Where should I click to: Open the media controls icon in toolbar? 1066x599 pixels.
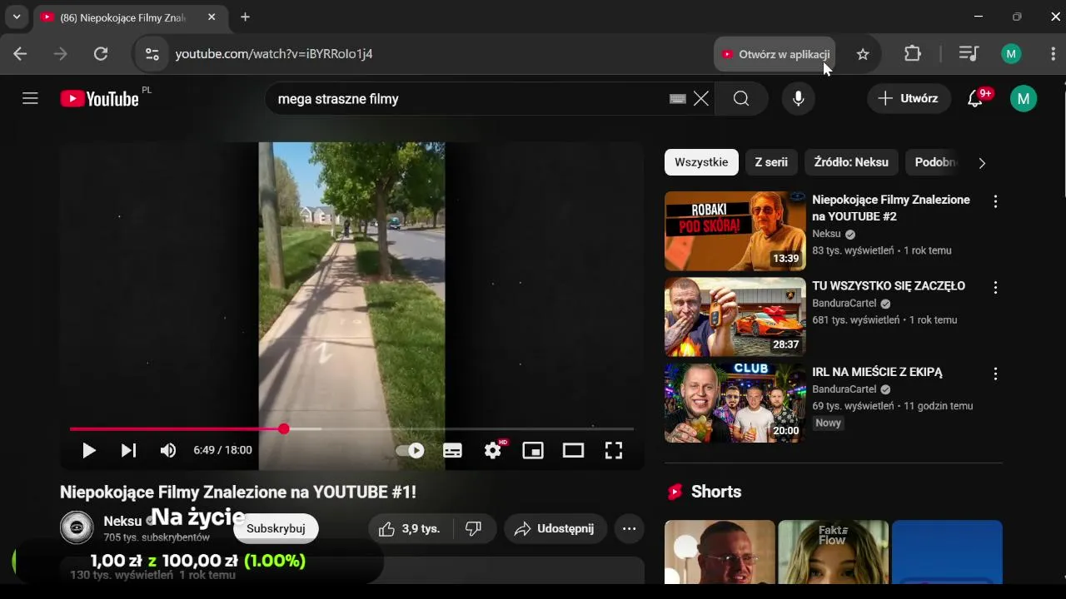point(968,54)
